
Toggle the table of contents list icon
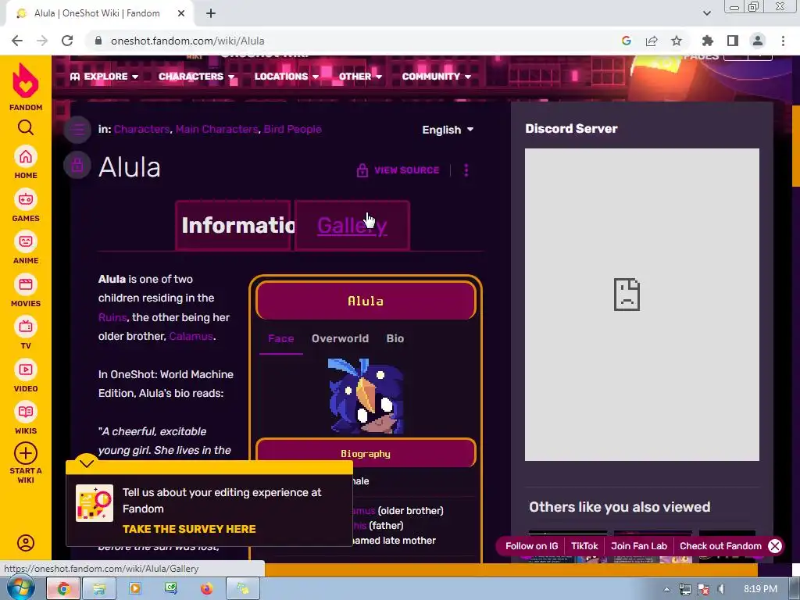(77, 129)
